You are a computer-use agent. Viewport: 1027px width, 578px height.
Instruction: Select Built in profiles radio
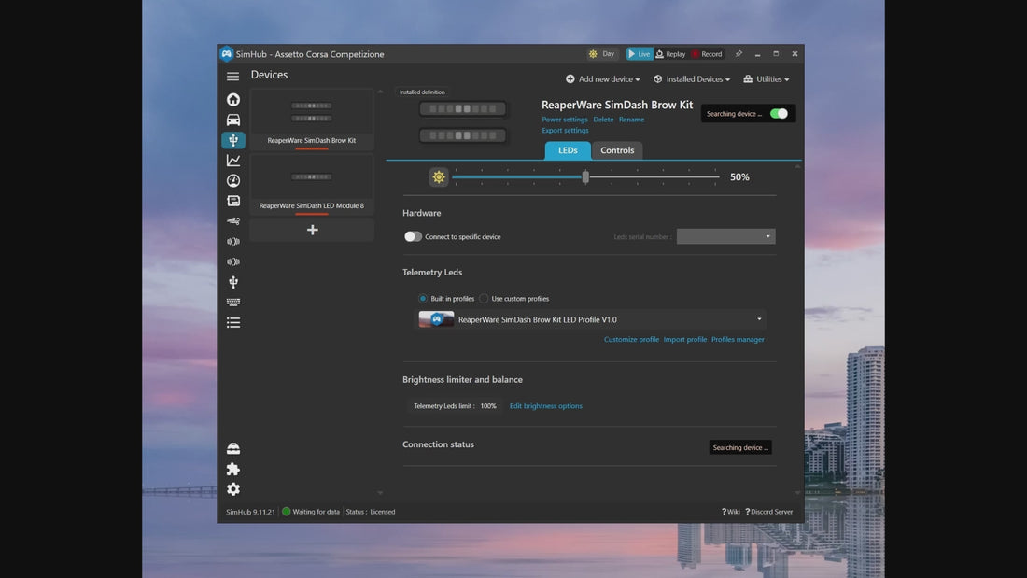[x=422, y=299]
